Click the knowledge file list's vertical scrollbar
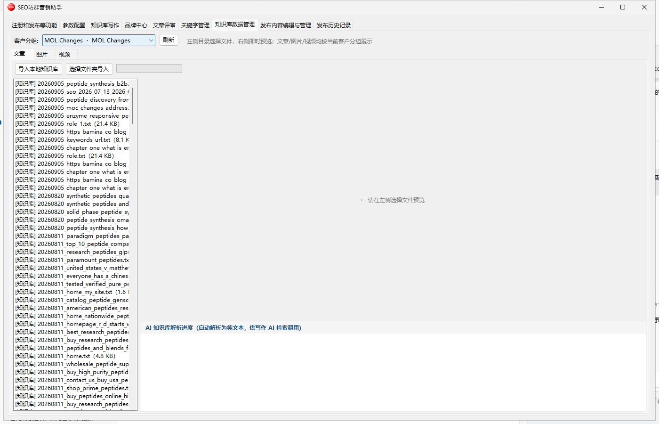659x424 pixels. (133, 106)
